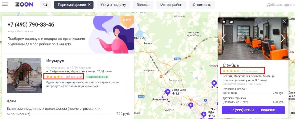The image size is (295, 119).
Task: Open search with the magnifier icon
Action: tap(45, 5)
